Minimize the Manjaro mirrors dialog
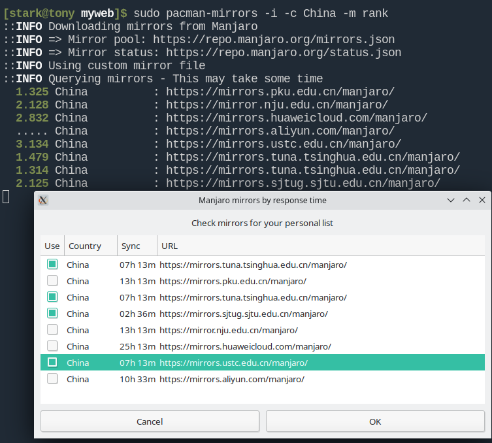This screenshot has height=443, width=492. (451, 200)
